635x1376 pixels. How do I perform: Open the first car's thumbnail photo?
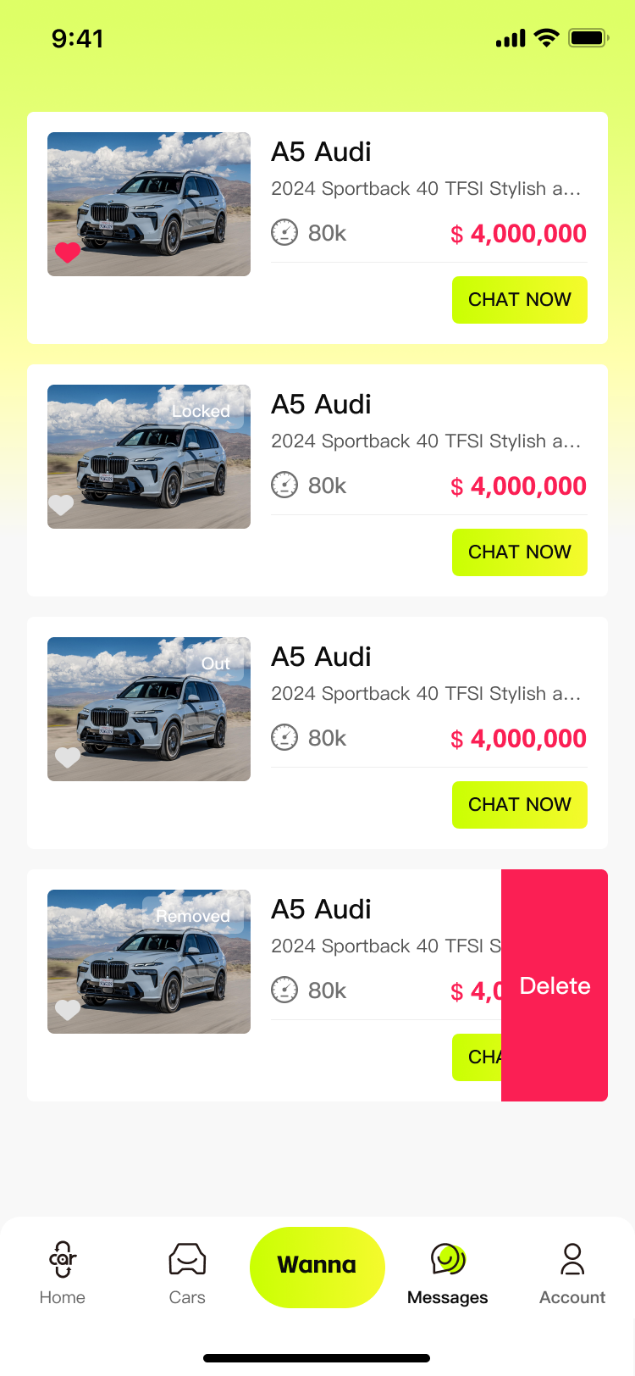[x=149, y=204]
